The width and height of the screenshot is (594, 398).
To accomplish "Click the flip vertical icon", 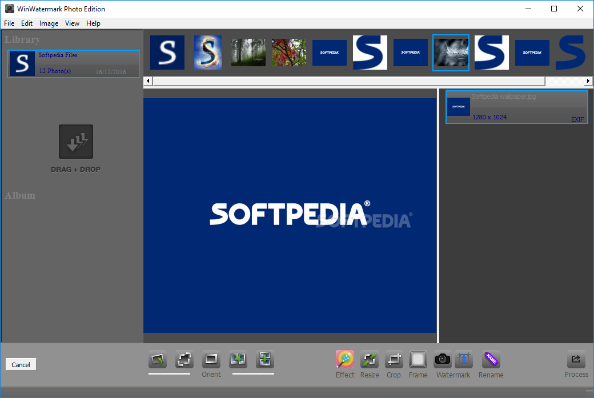I will [x=265, y=359].
